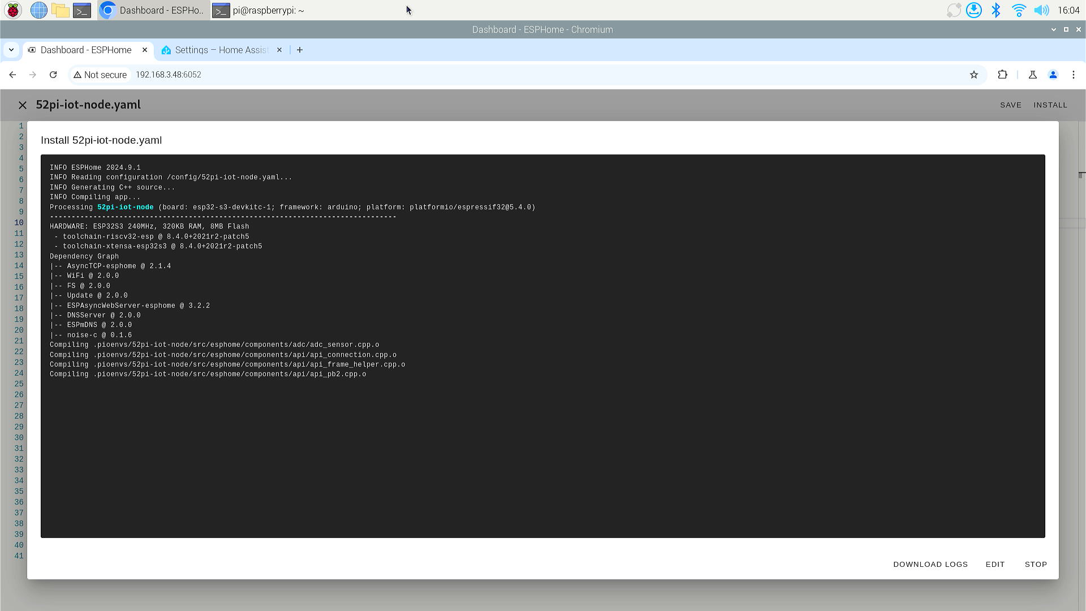Close the Settings – Home Assistant tab
The image size is (1086, 611).
pyautogui.click(x=279, y=50)
